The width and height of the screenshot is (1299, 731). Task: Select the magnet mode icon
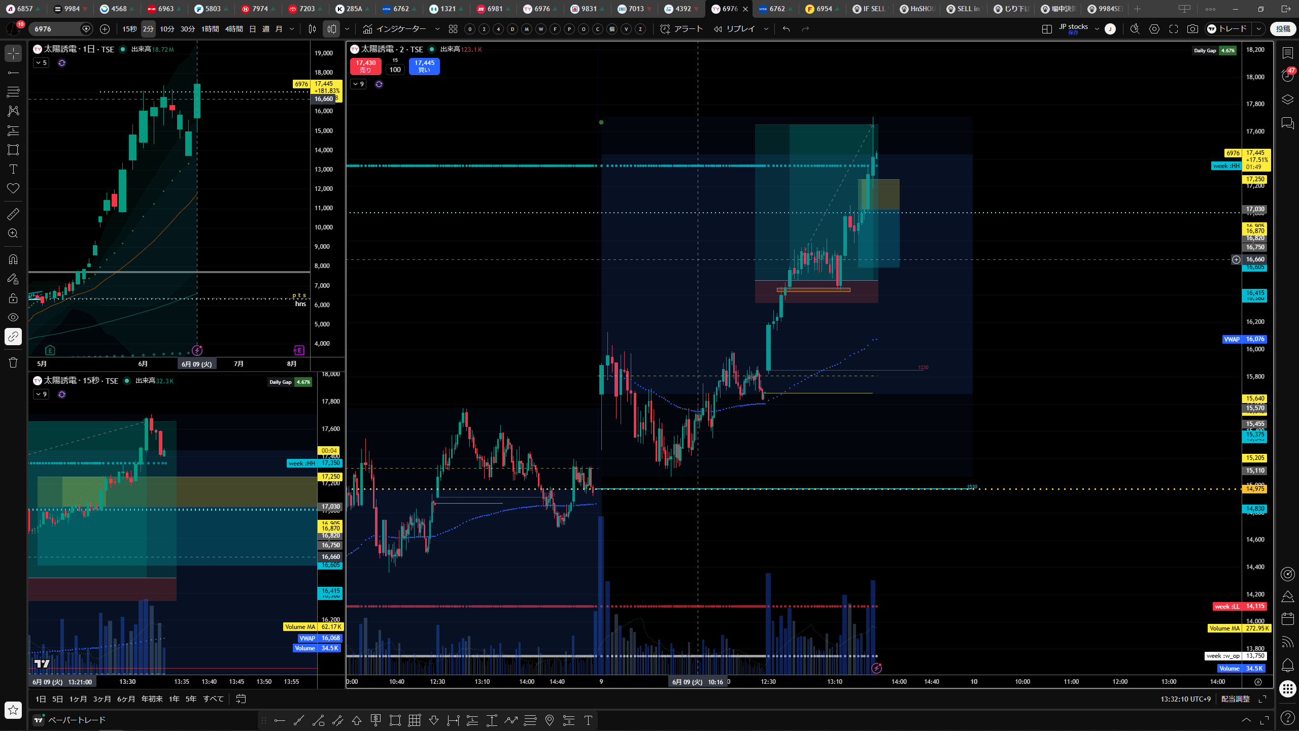click(13, 259)
